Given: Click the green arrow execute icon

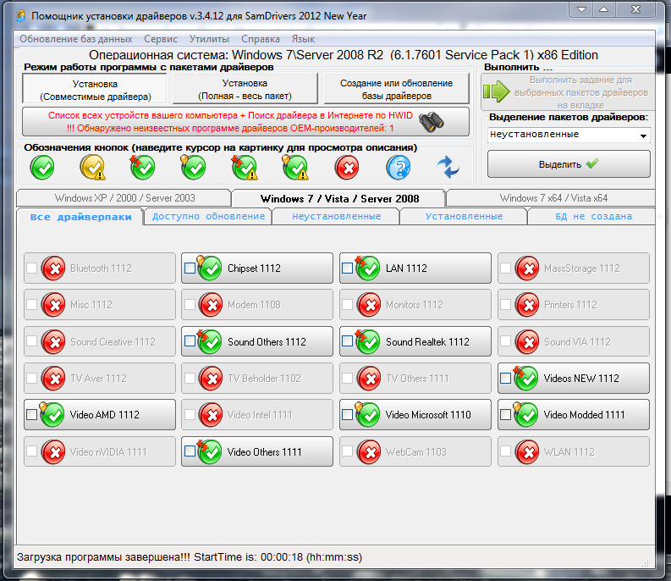Looking at the screenshot, I should (497, 91).
